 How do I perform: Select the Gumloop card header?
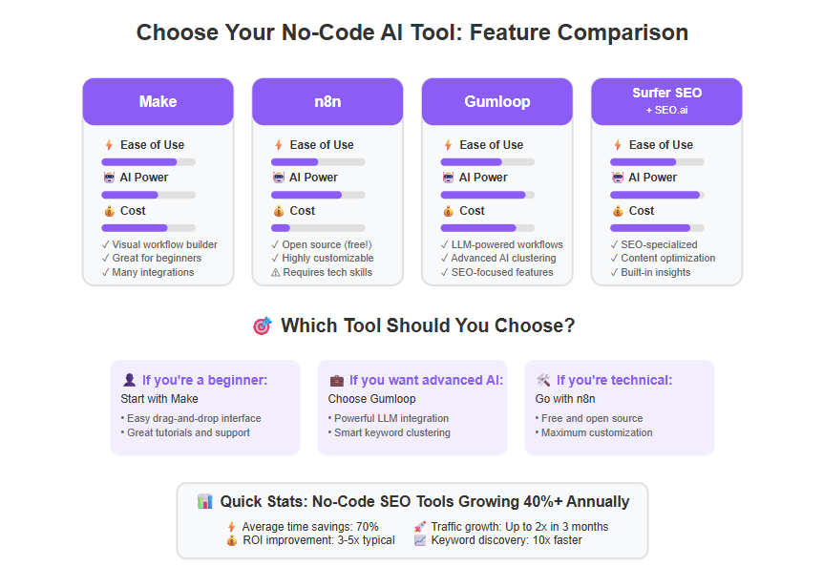497,102
